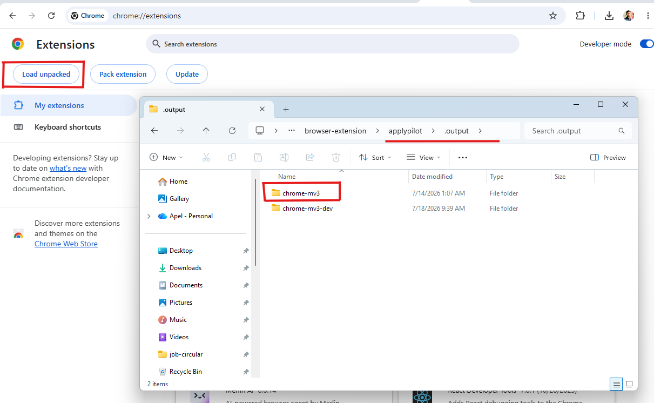Click the Share icon in toolbar
This screenshot has width=654, height=403.
click(310, 157)
